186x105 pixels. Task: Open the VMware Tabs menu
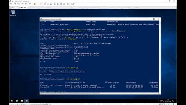tap(26, 4)
